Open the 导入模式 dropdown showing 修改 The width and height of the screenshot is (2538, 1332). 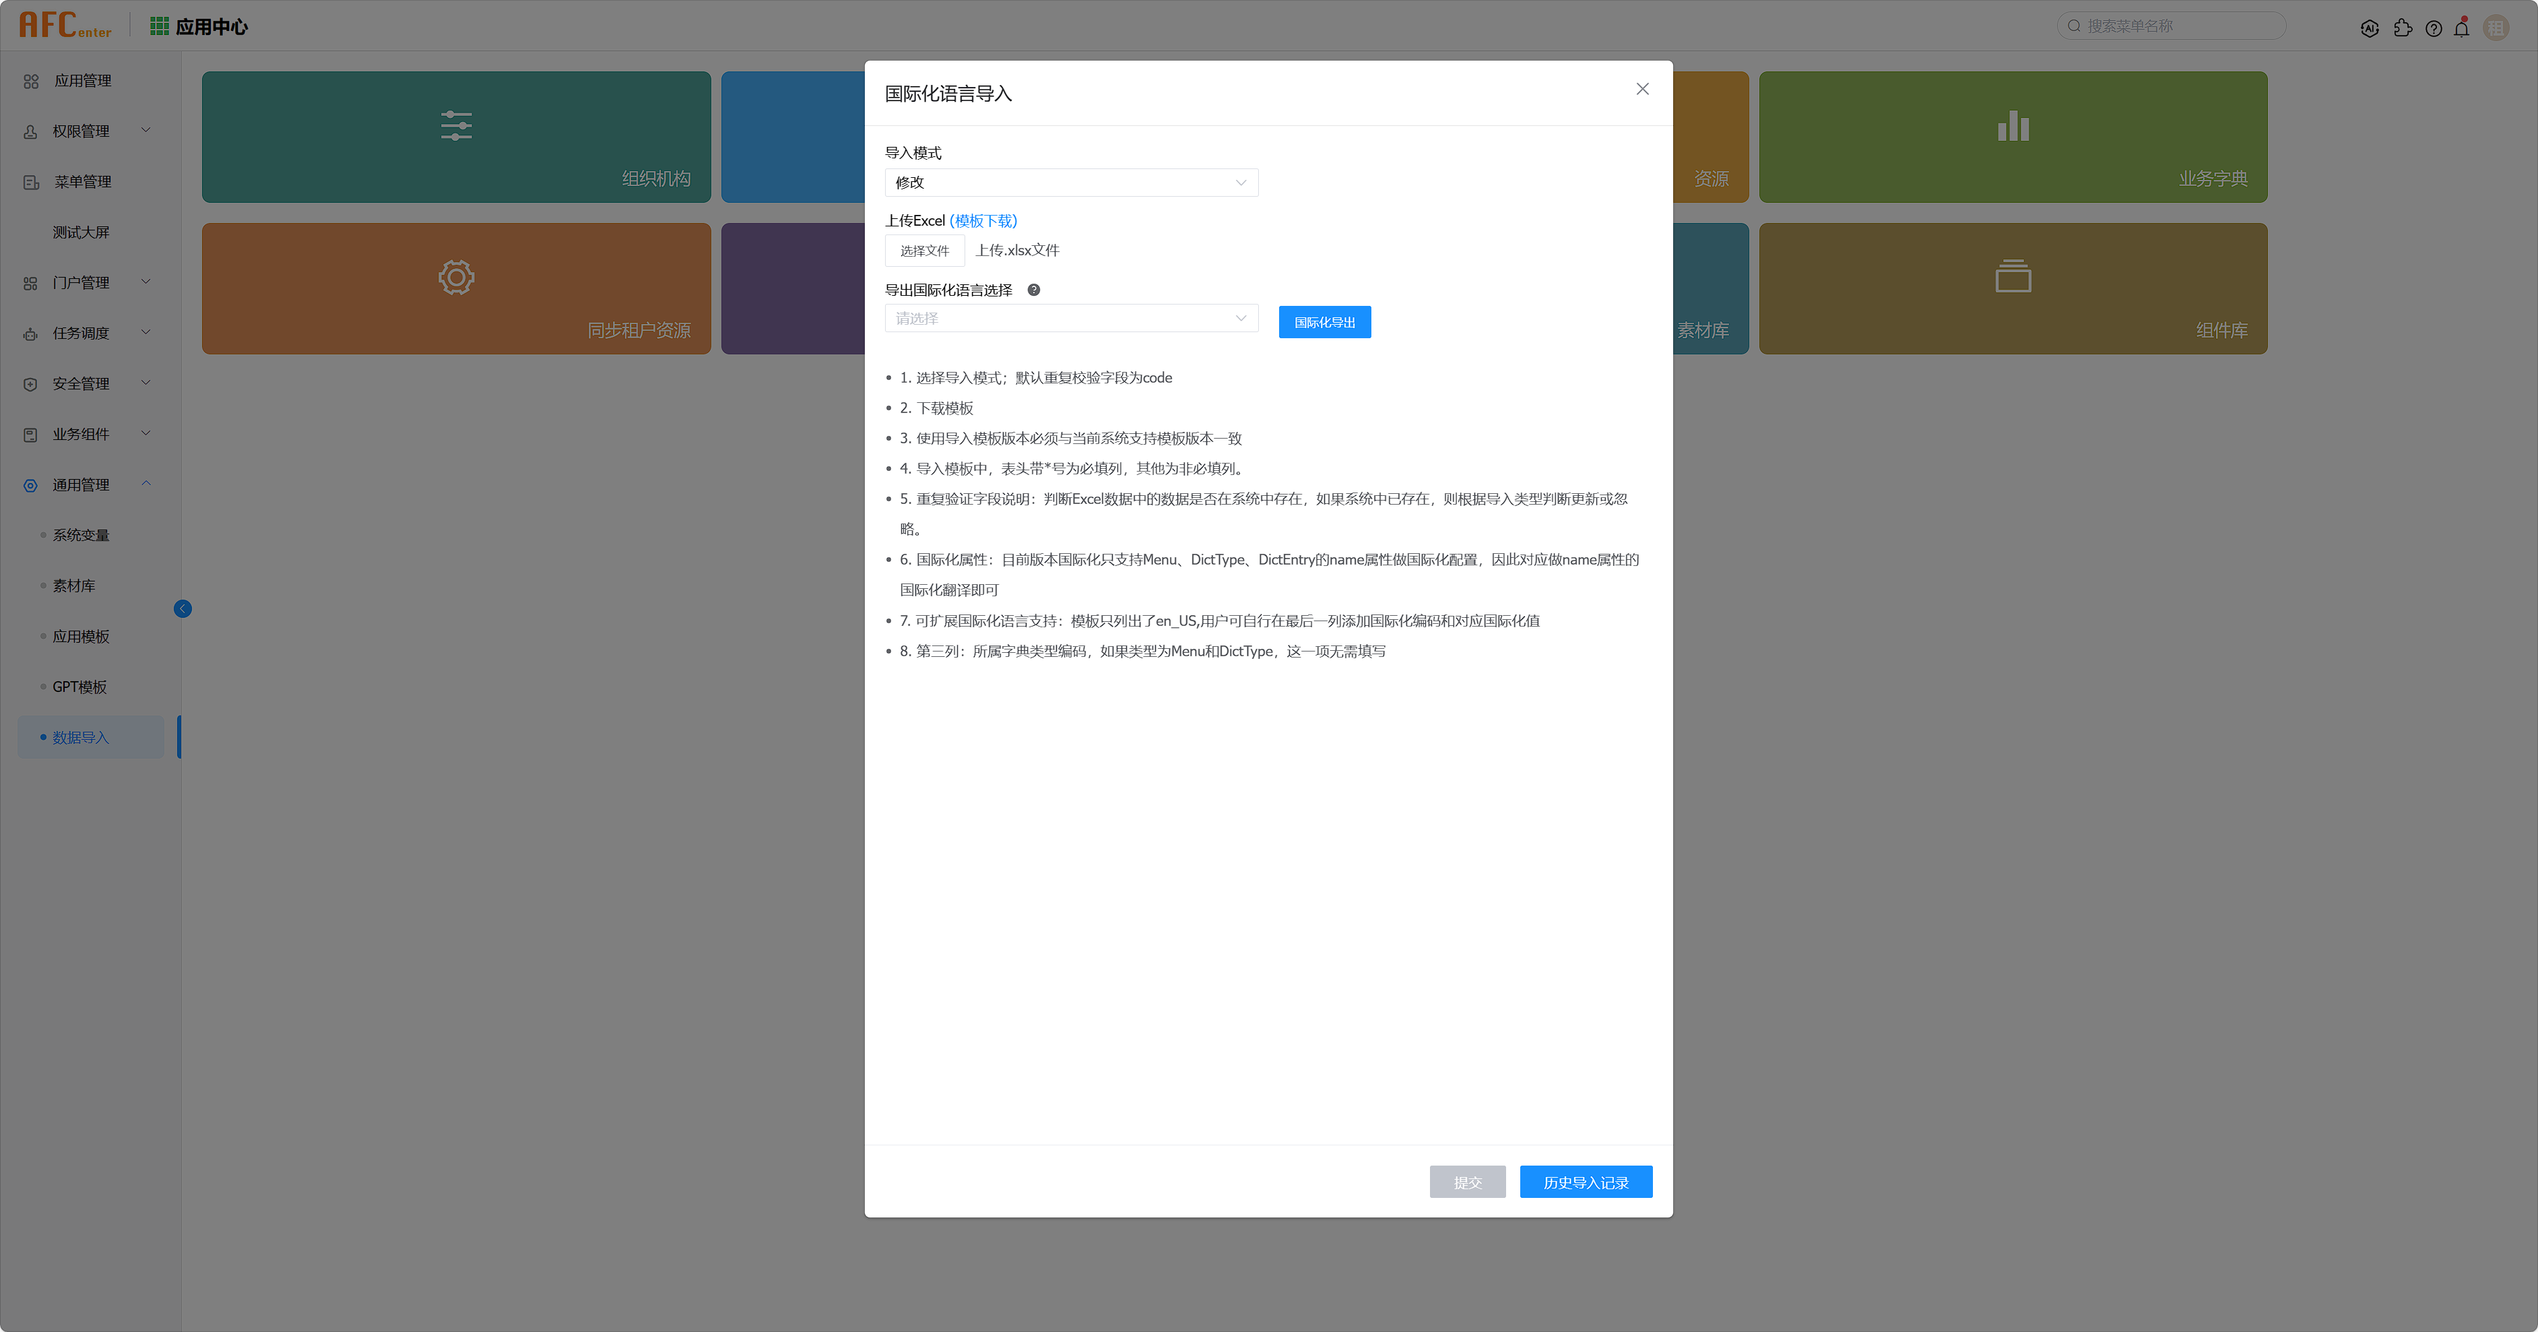coord(1070,183)
